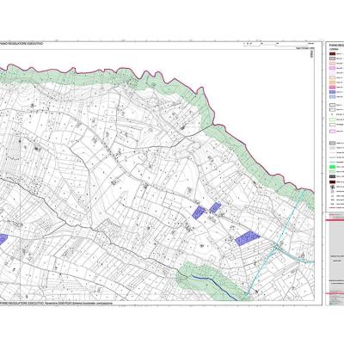Click the 'PIANO REGOLATORE ESECUTIVO' title at top left
This screenshot has width=344, height=344.
point(21,43)
